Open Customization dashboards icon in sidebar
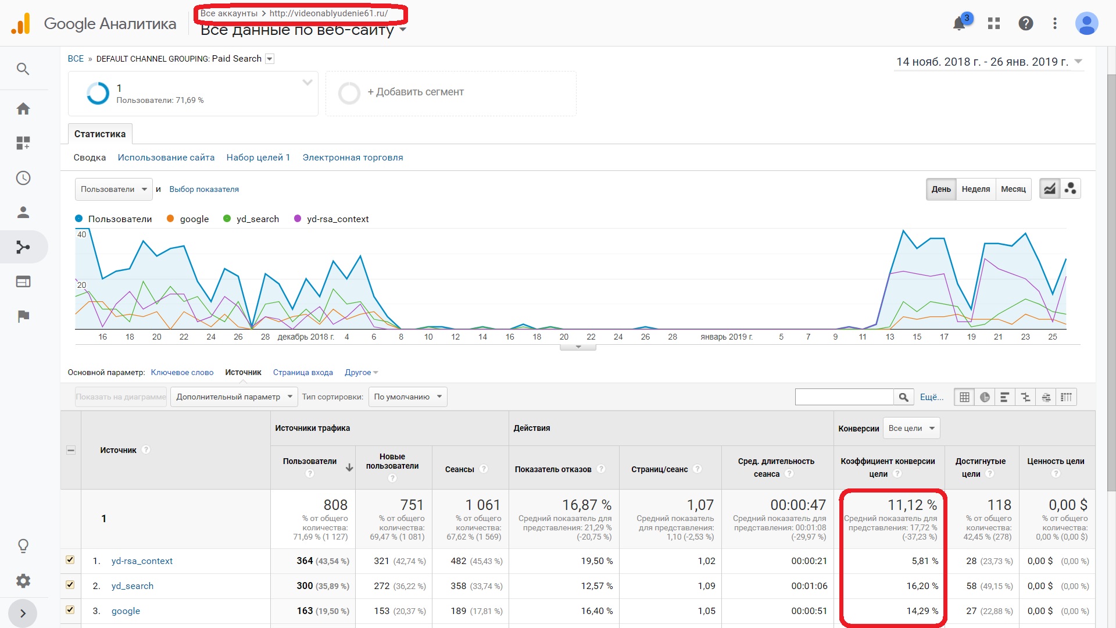 point(23,143)
